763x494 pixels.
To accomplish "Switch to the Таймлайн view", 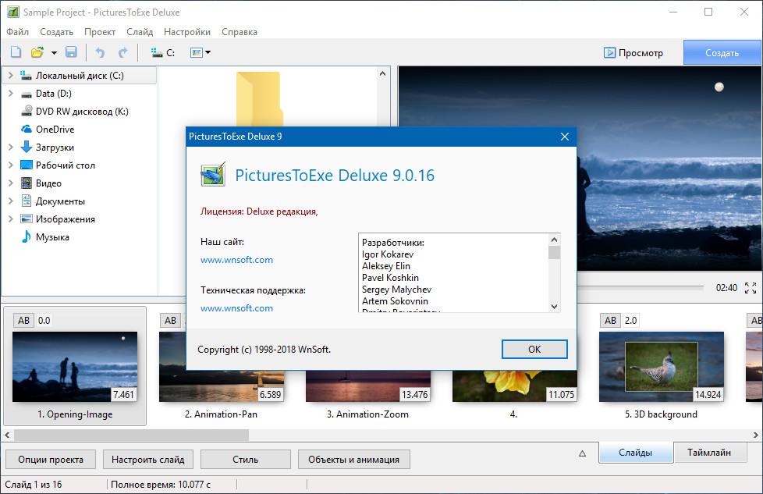I will click(x=708, y=452).
